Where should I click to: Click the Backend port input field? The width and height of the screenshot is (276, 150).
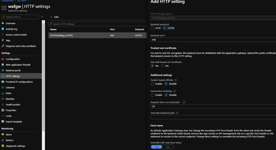[x=213, y=40]
